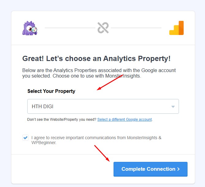The image size is (205, 187).
Task: Click red arrow pointing at Complete Connection
Action: click(x=102, y=153)
